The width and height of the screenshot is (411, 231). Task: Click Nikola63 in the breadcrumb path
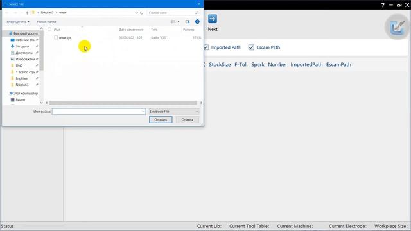pyautogui.click(x=47, y=13)
